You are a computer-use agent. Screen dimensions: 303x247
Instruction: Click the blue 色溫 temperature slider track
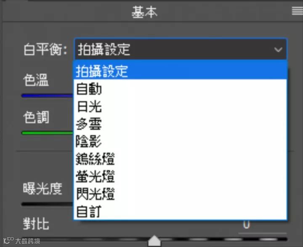click(47, 96)
